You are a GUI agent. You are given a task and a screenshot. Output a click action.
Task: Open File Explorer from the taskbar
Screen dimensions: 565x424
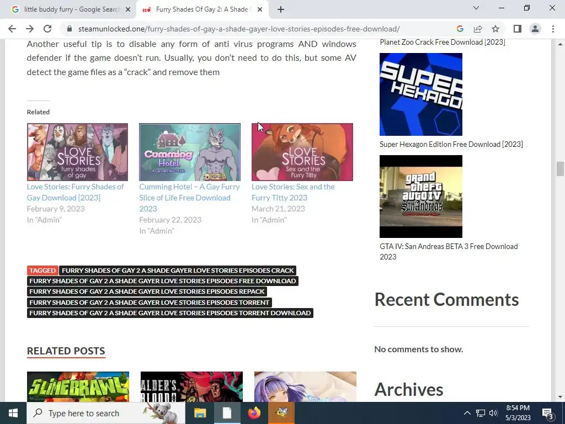click(200, 413)
